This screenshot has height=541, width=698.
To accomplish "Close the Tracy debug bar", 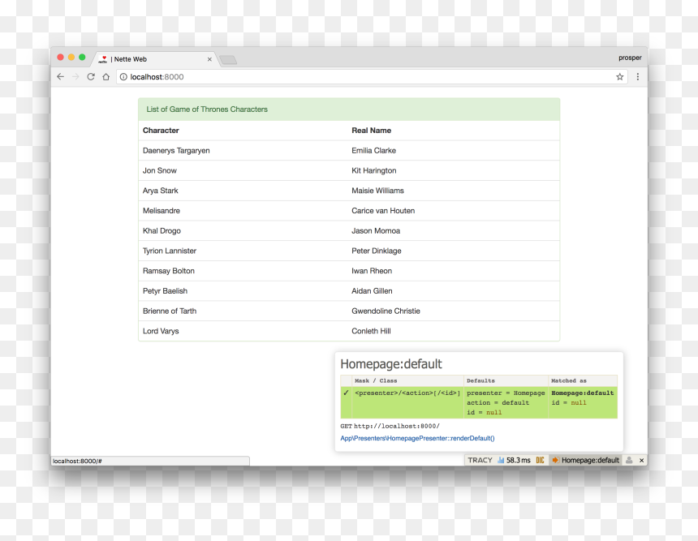I will coord(641,460).
